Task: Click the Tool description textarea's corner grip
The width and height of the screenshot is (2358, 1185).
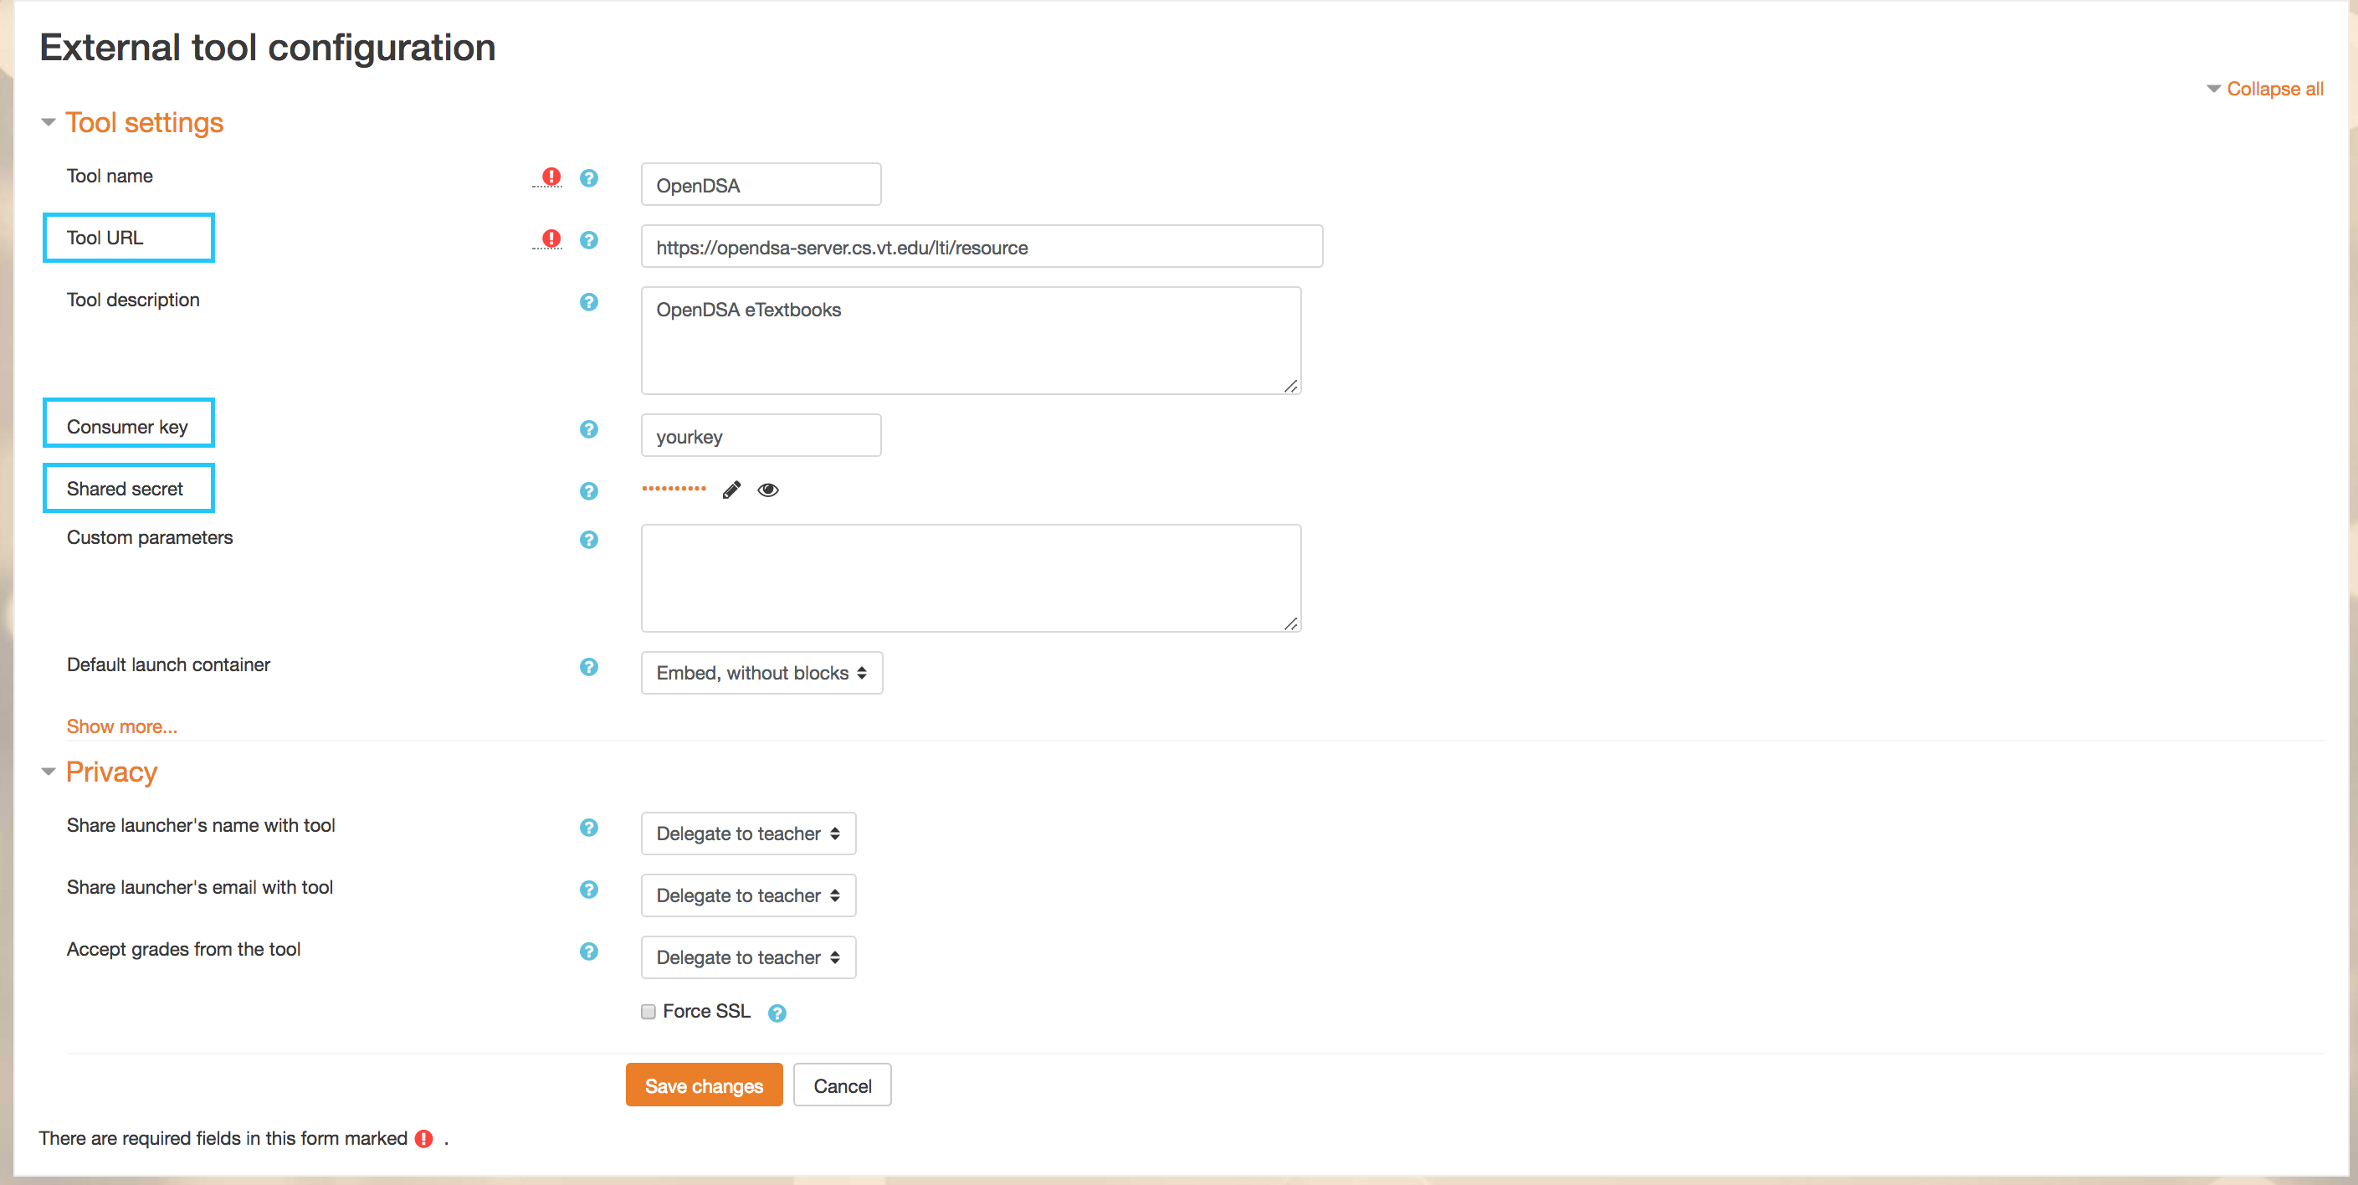Action: click(x=1290, y=386)
